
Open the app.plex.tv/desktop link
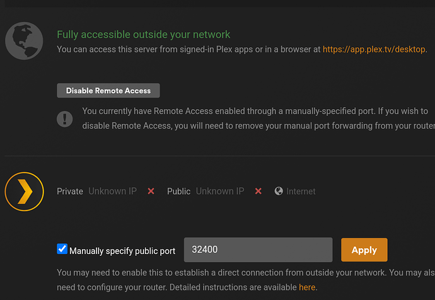374,49
